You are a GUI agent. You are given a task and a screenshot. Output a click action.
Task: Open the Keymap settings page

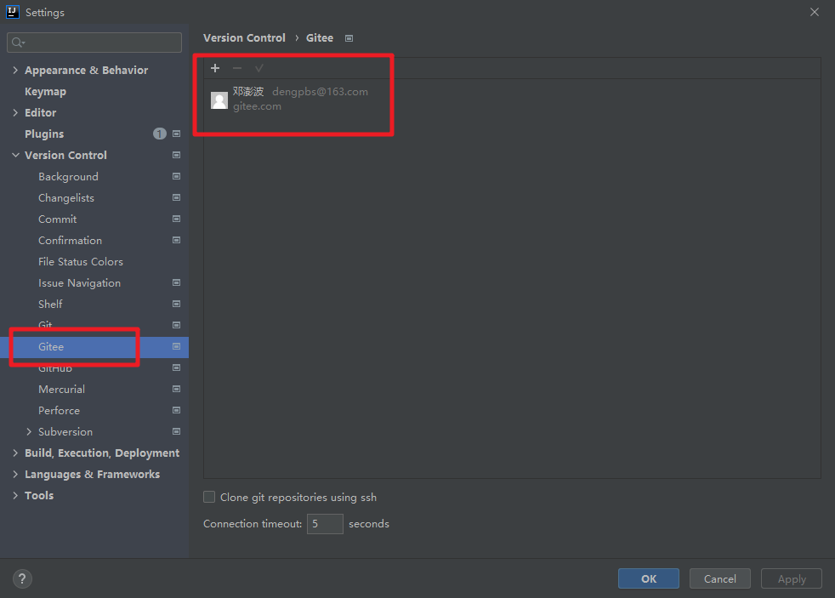click(x=45, y=92)
